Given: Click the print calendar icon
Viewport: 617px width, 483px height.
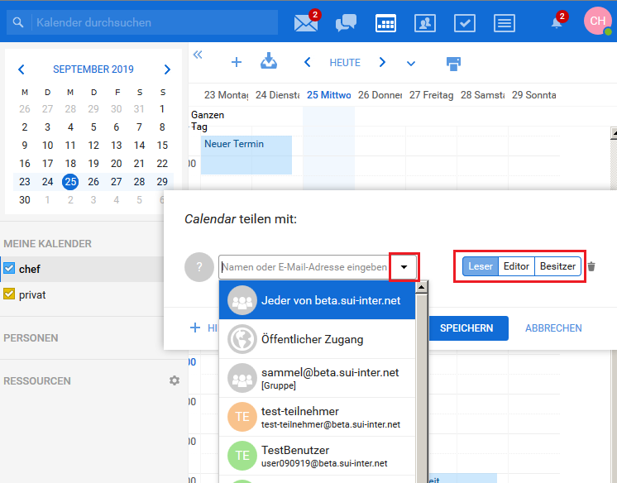Looking at the screenshot, I should [x=453, y=62].
